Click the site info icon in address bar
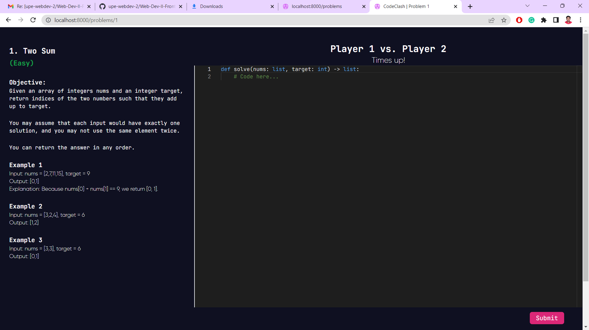This screenshot has width=589, height=330. coord(48,20)
